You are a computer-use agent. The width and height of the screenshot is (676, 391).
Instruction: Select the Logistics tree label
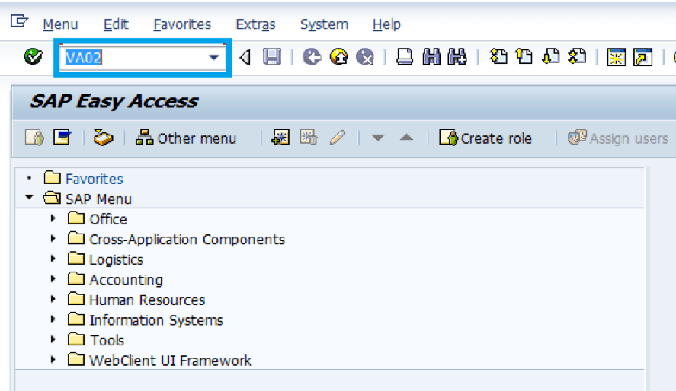[116, 259]
